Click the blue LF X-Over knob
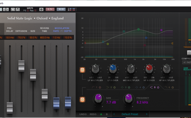Viewport: 191px width, 118px height. [113, 69]
